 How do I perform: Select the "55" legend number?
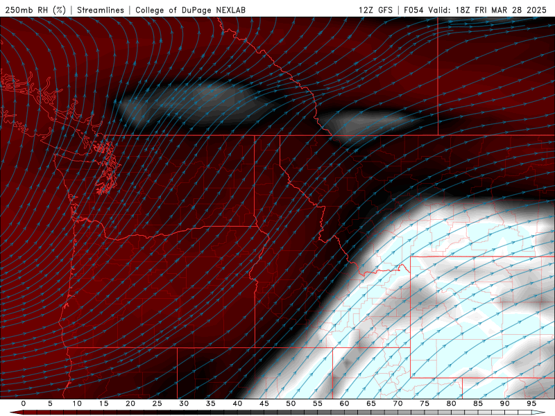tap(318, 404)
